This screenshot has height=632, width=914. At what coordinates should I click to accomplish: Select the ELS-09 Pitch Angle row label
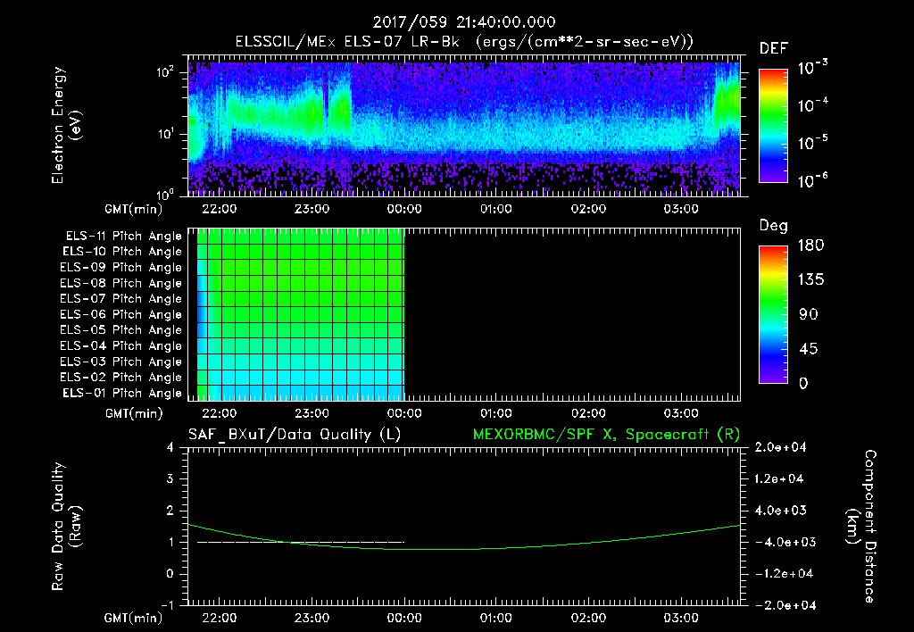point(121,268)
